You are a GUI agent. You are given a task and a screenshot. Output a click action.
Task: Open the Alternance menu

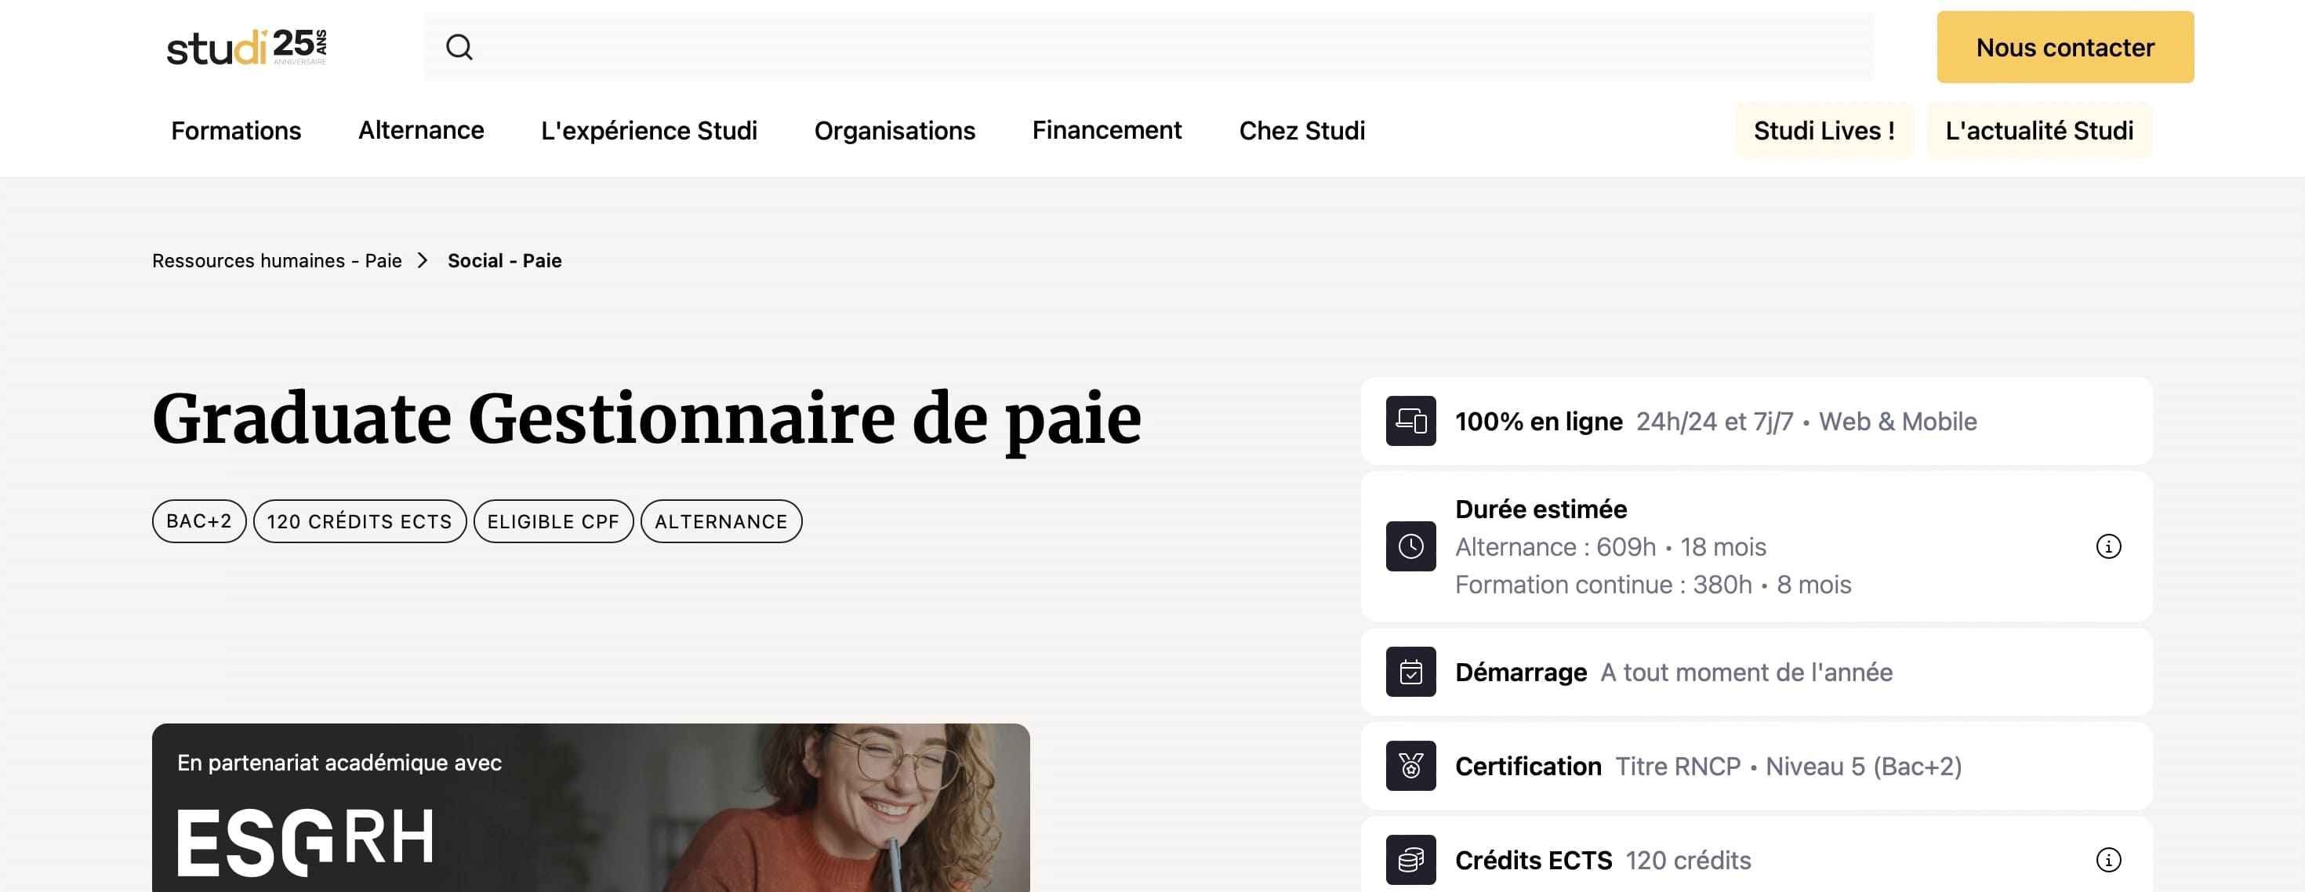pyautogui.click(x=420, y=131)
